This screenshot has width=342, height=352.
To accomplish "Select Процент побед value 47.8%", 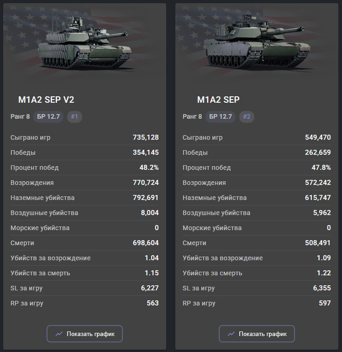I will [321, 168].
